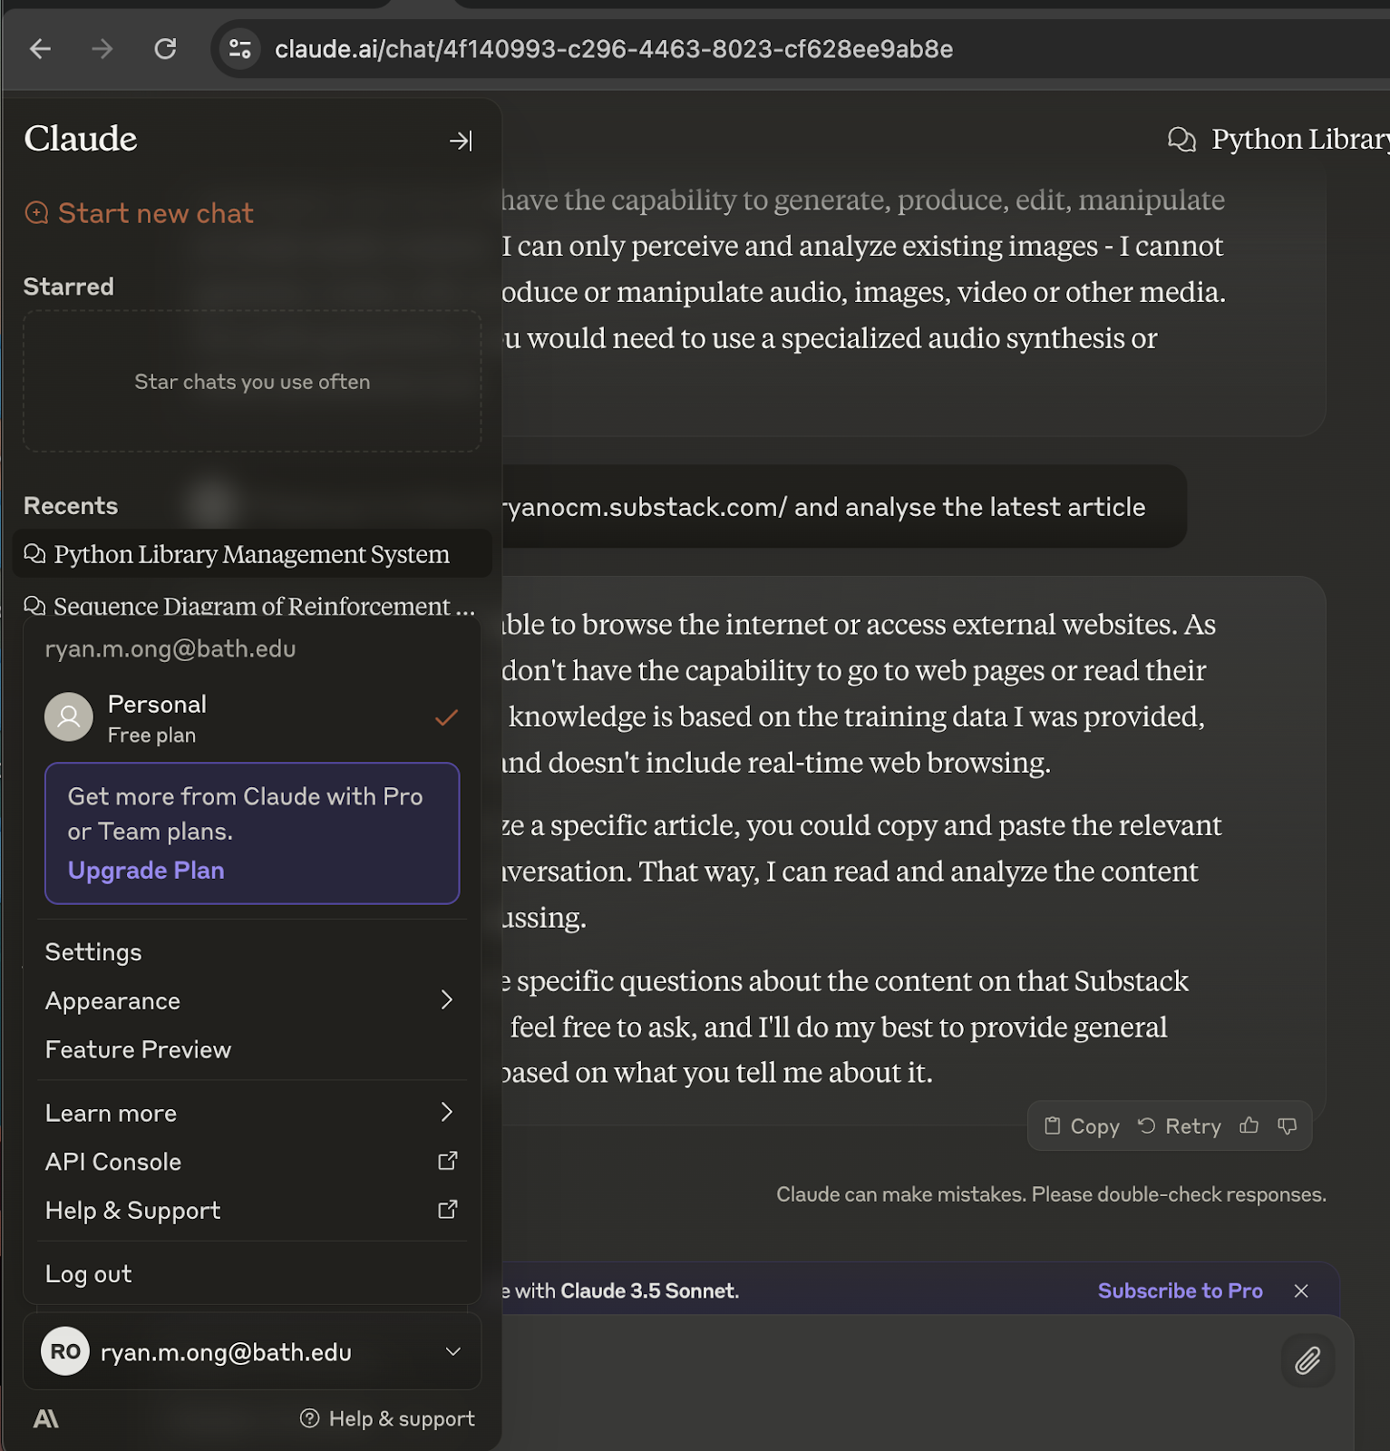The width and height of the screenshot is (1390, 1451).
Task: Click the Upgrade Plan link
Action: click(x=146, y=871)
